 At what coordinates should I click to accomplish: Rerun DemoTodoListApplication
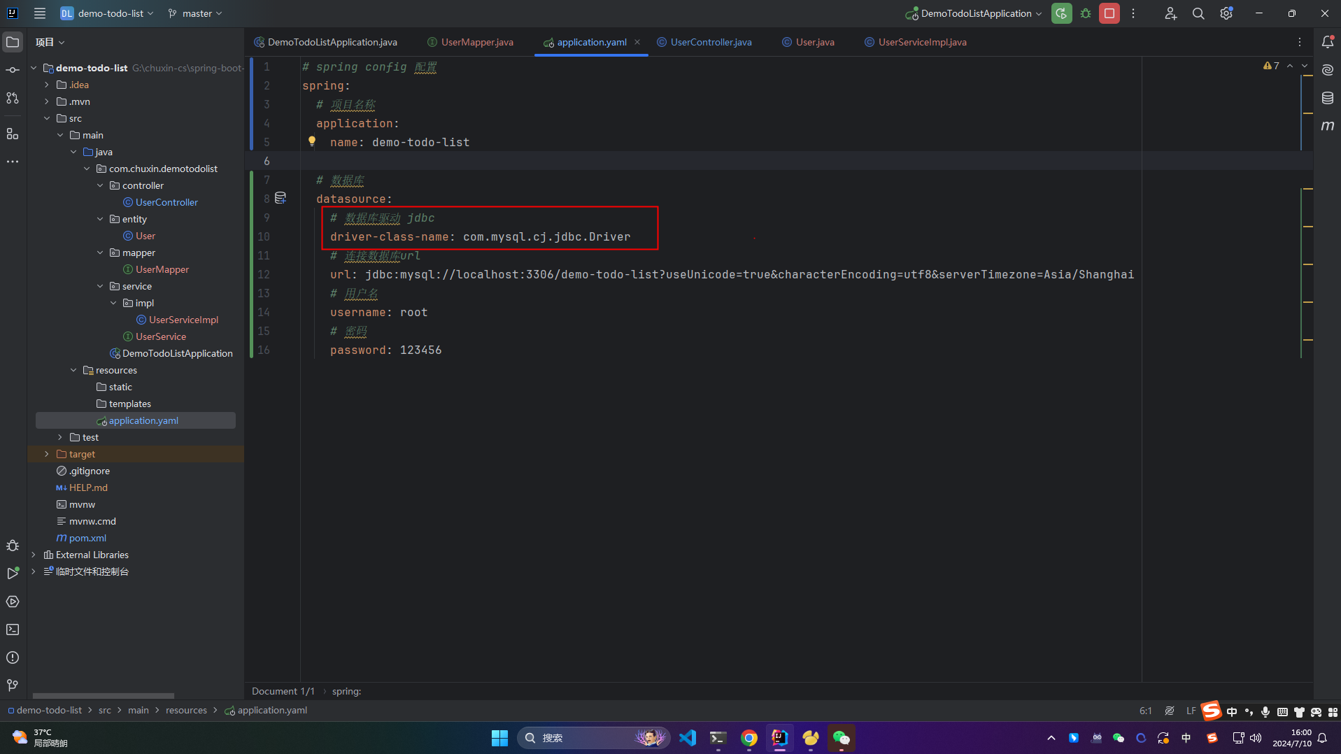coord(1061,13)
